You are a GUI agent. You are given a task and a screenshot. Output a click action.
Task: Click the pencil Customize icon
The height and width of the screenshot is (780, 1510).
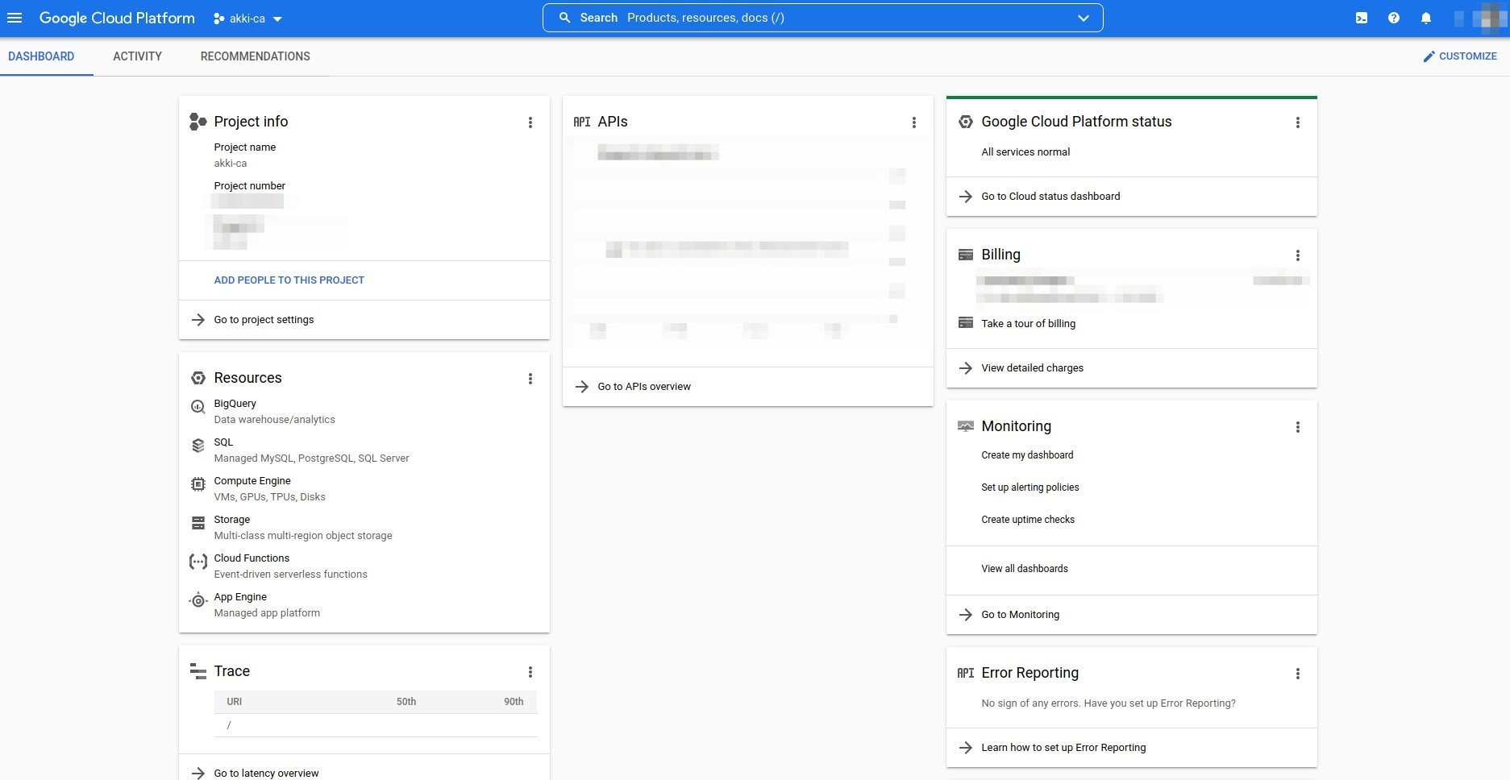pyautogui.click(x=1429, y=56)
